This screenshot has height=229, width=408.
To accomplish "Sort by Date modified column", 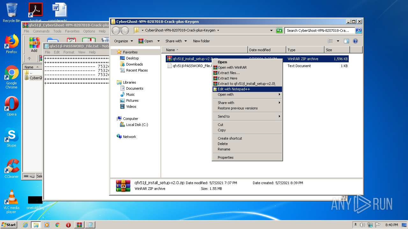I will [266, 50].
